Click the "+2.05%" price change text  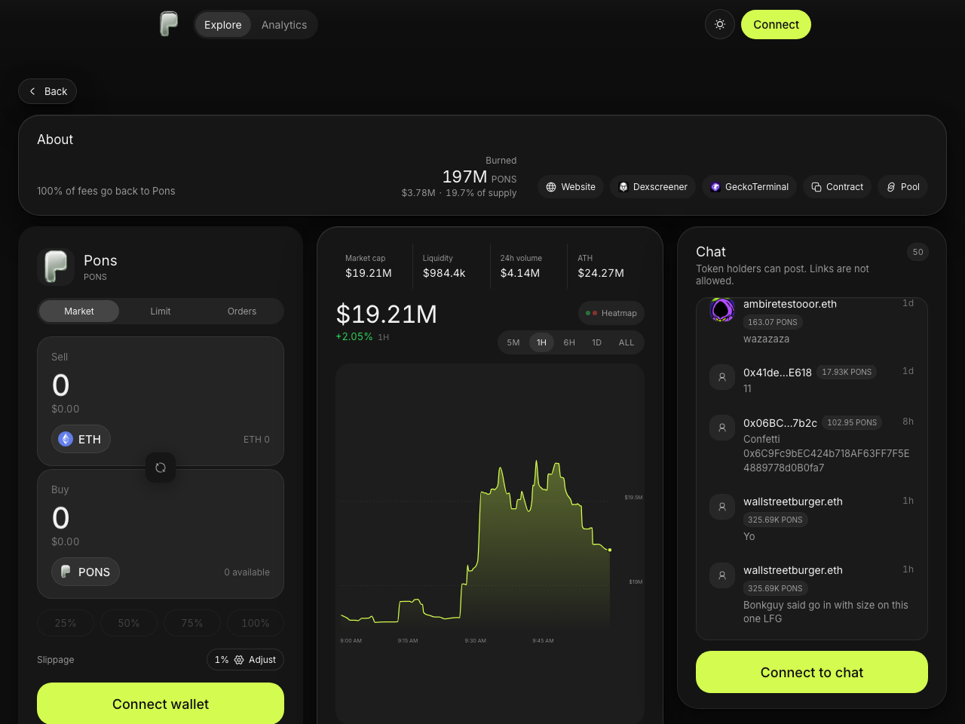(x=354, y=336)
